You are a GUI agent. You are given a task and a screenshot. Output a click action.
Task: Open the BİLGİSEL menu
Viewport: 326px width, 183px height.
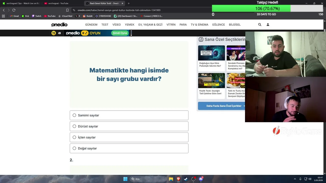pyautogui.click(x=235, y=25)
